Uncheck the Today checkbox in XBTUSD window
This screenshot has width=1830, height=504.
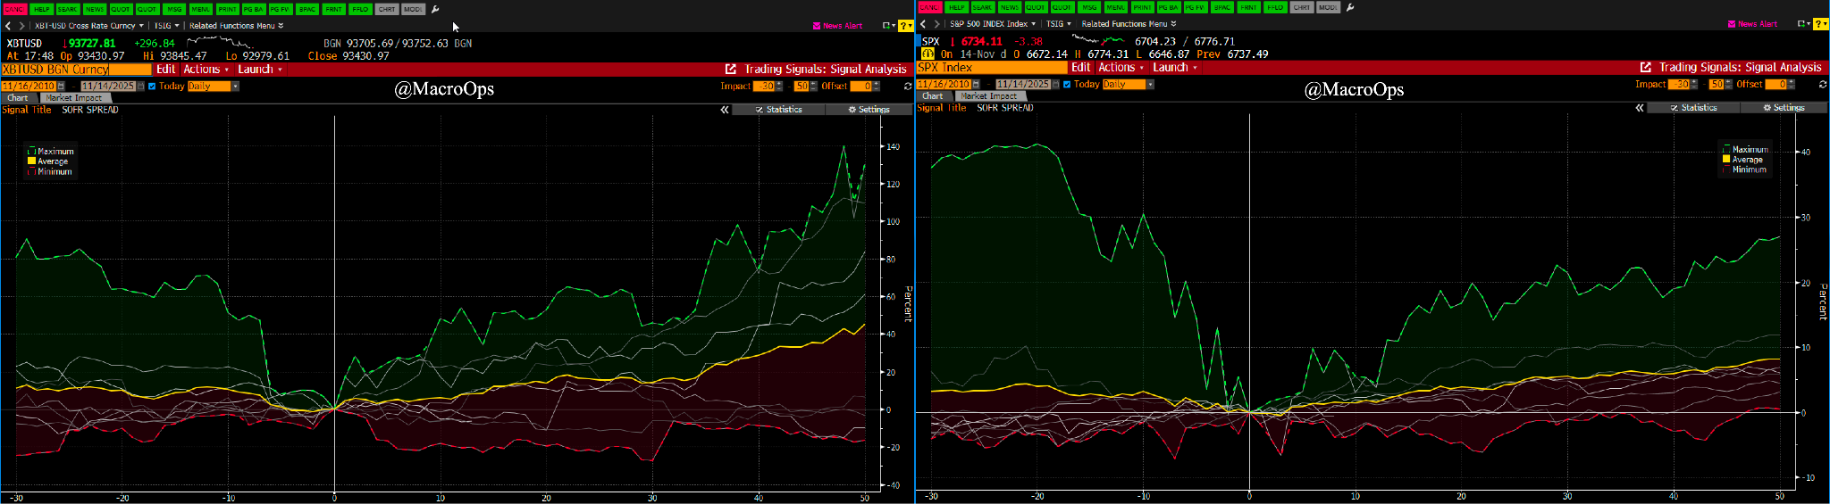pyautogui.click(x=152, y=87)
